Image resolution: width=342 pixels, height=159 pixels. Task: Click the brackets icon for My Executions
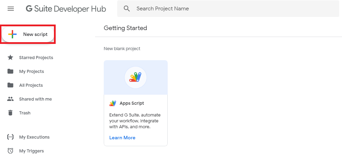tap(10, 137)
